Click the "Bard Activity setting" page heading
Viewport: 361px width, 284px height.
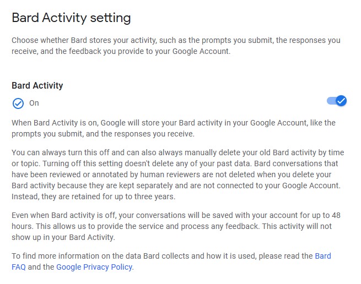pos(71,18)
